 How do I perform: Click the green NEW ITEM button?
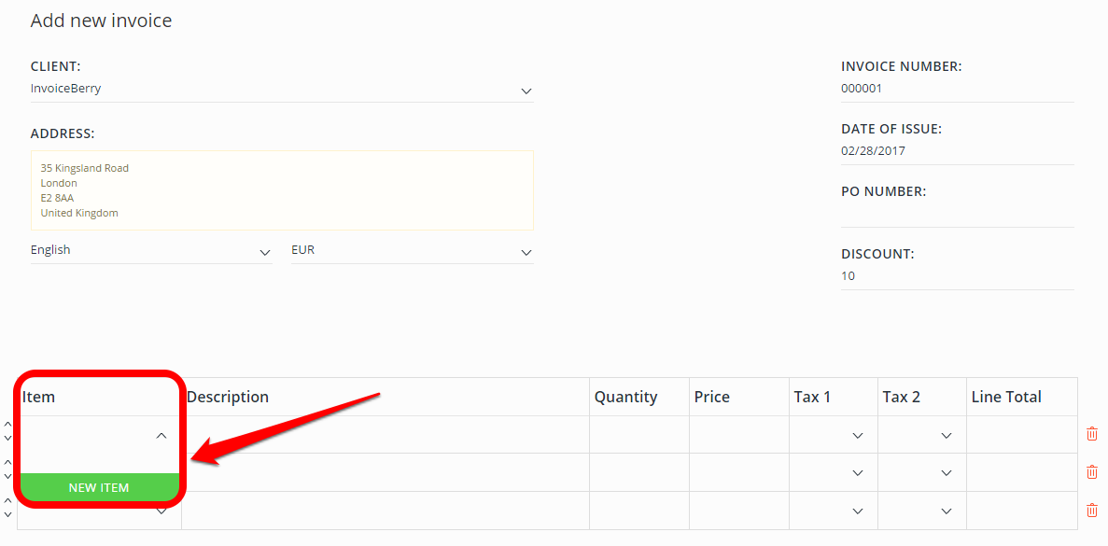[99, 487]
